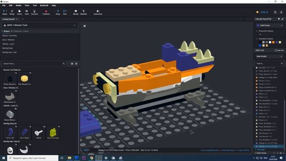
Task: Click the upload icon at top right
Action: click(x=281, y=12)
